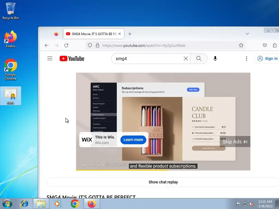This screenshot has height=209, width=279.
Task: Click Learn more on the Wix ad
Action: [x=133, y=140]
